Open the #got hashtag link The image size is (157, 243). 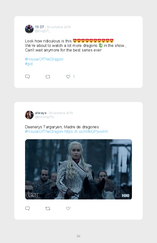pyautogui.click(x=29, y=64)
